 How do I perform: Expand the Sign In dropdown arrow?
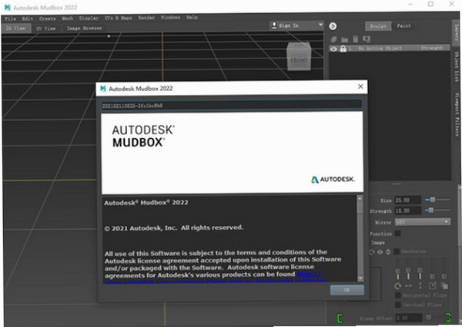click(320, 25)
